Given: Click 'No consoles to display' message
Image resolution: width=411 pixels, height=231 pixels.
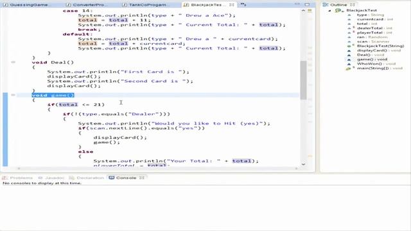Looking at the screenshot, I should pyautogui.click(x=42, y=183).
